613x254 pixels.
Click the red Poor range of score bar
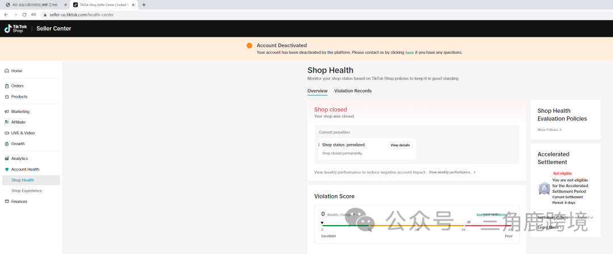click(488, 226)
